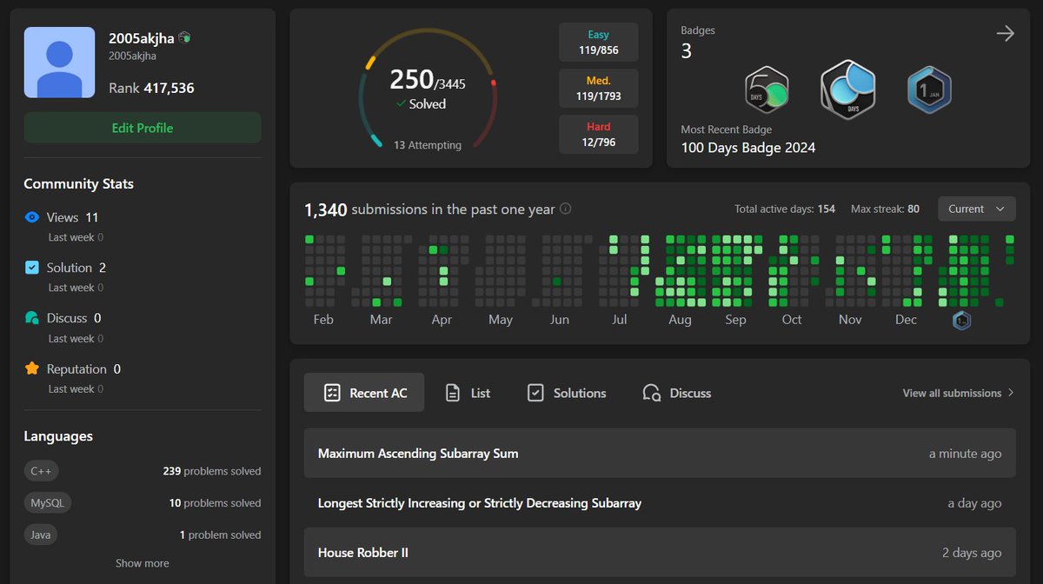
Task: Expand languages with Show more
Action: [143, 563]
